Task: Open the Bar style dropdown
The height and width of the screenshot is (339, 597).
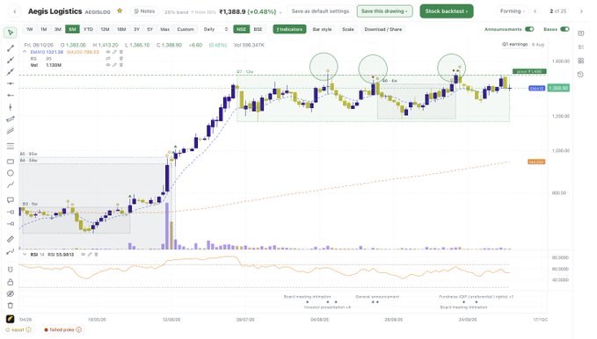Action: pyautogui.click(x=322, y=29)
